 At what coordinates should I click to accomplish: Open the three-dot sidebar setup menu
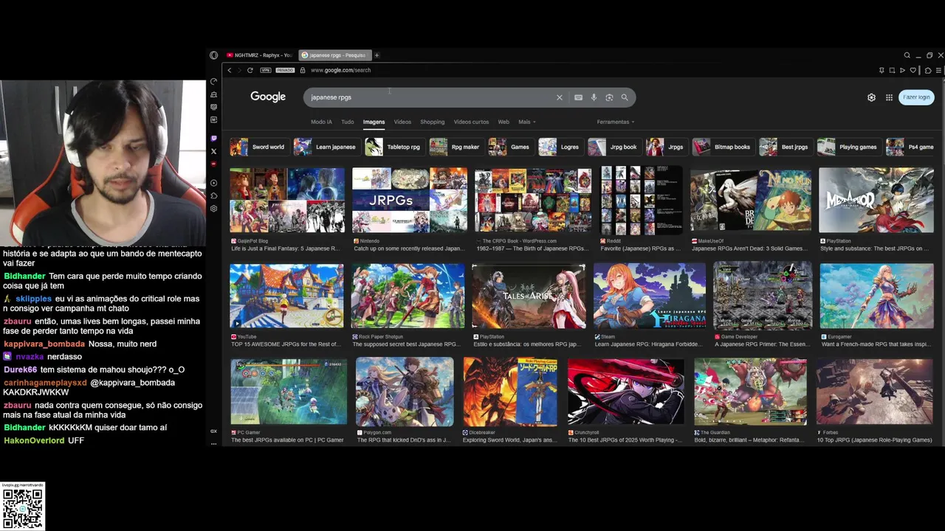214,443
